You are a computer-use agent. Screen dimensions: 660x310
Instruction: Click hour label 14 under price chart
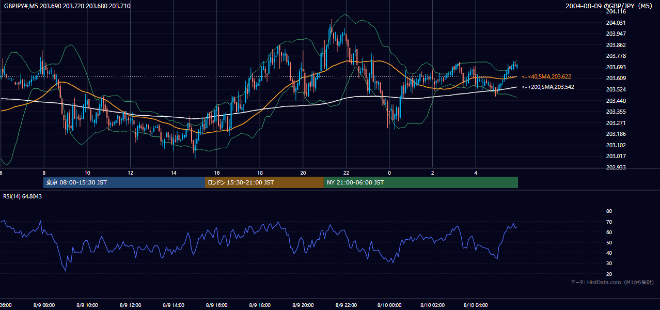(x=174, y=173)
